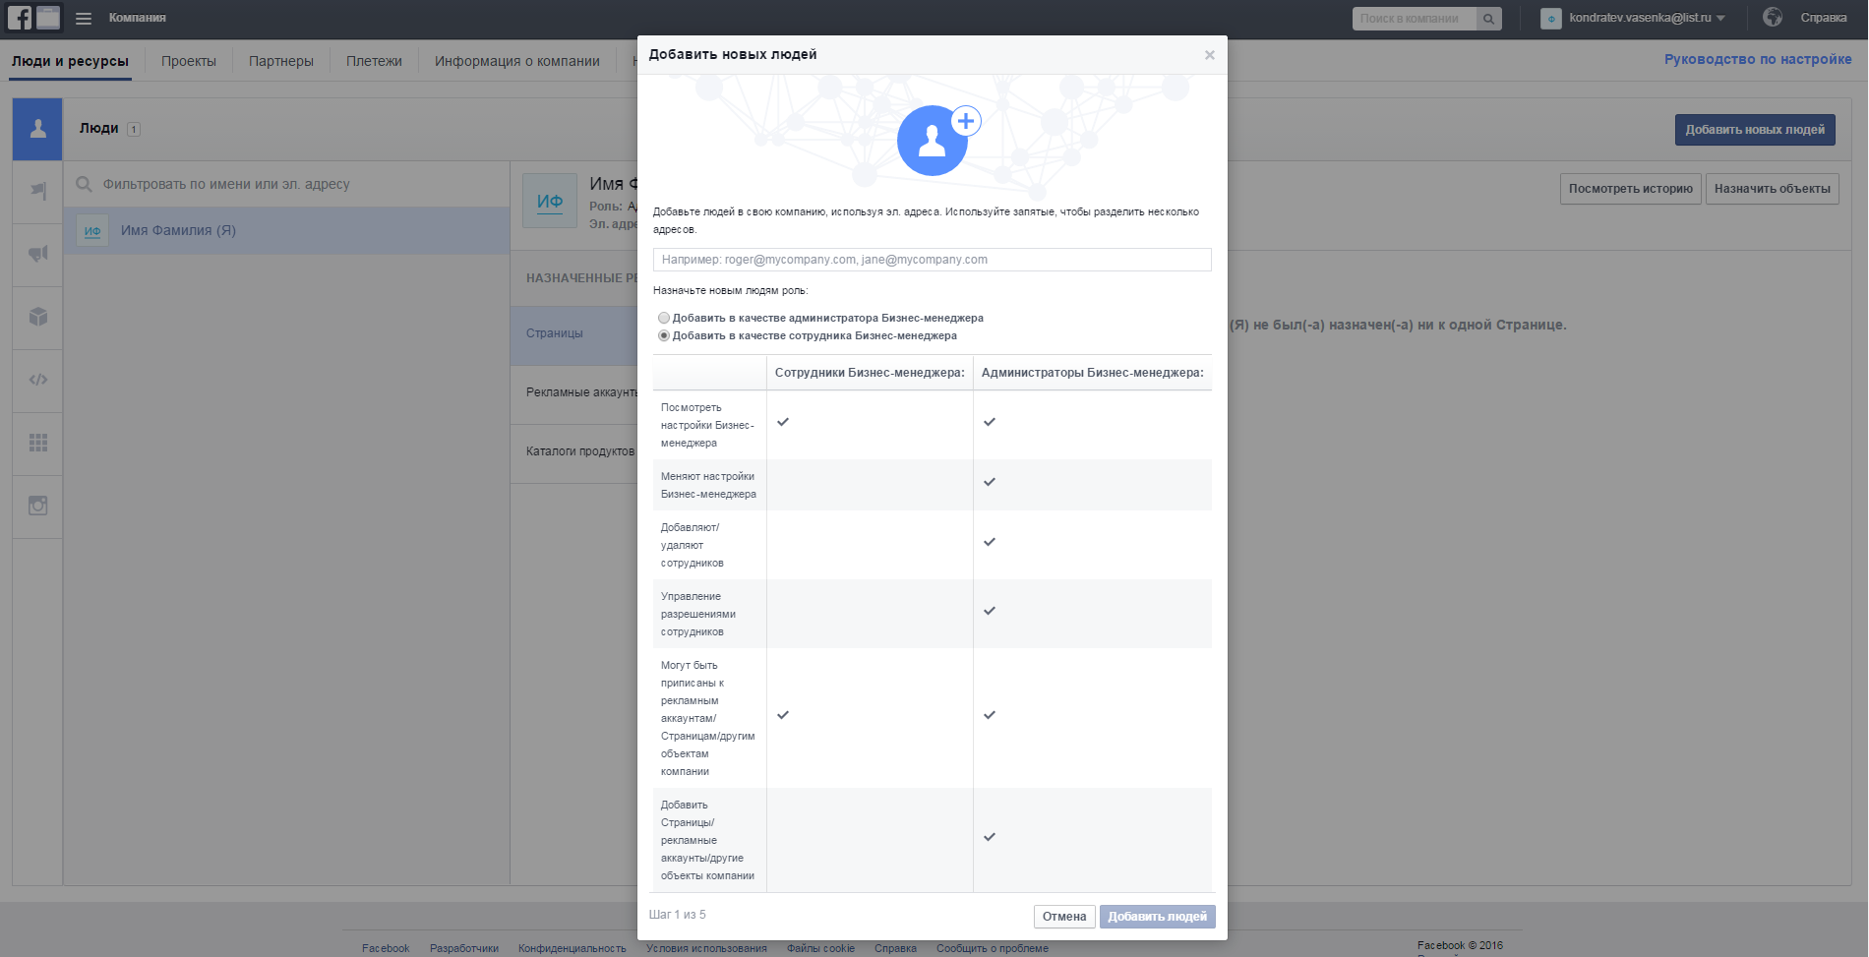Switch to Плетежи tab

(x=374, y=61)
